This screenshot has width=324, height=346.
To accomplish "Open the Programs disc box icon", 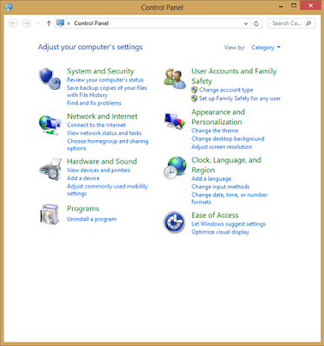I will 49,215.
